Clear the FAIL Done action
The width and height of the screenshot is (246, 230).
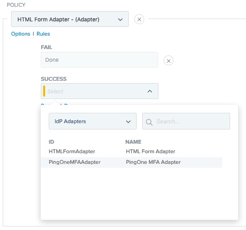[168, 61]
